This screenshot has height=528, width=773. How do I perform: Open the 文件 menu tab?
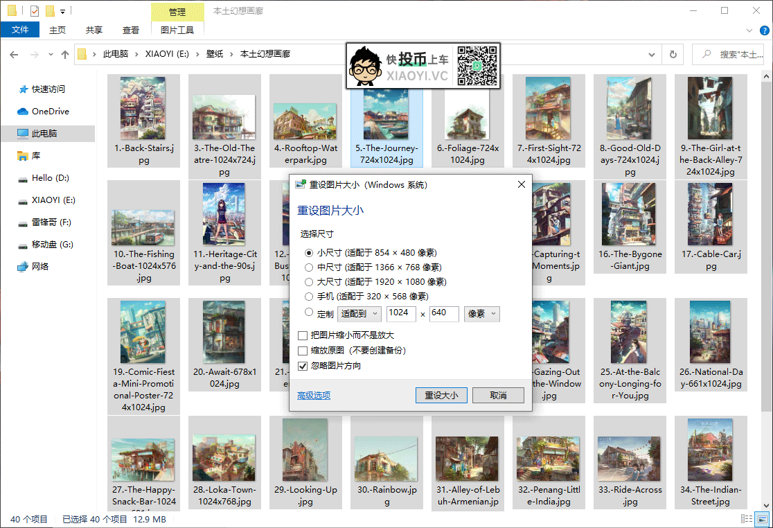point(20,30)
